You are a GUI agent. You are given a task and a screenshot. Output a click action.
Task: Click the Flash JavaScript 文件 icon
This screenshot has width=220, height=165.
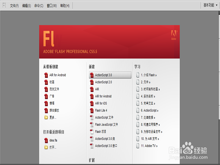92,125
